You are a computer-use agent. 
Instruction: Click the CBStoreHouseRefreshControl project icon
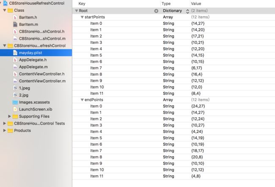click(5, 3)
